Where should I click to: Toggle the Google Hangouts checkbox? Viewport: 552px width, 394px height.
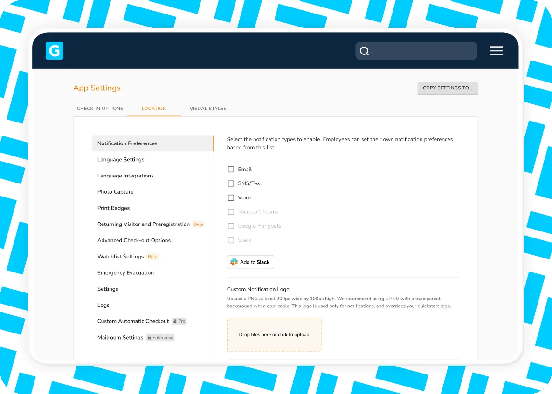[x=231, y=226]
